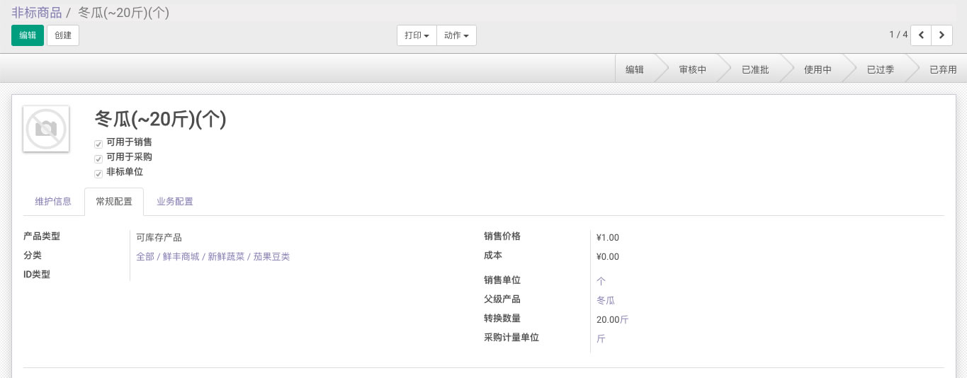Click the green 编辑 button
Screen dimensions: 967x378
click(x=28, y=35)
